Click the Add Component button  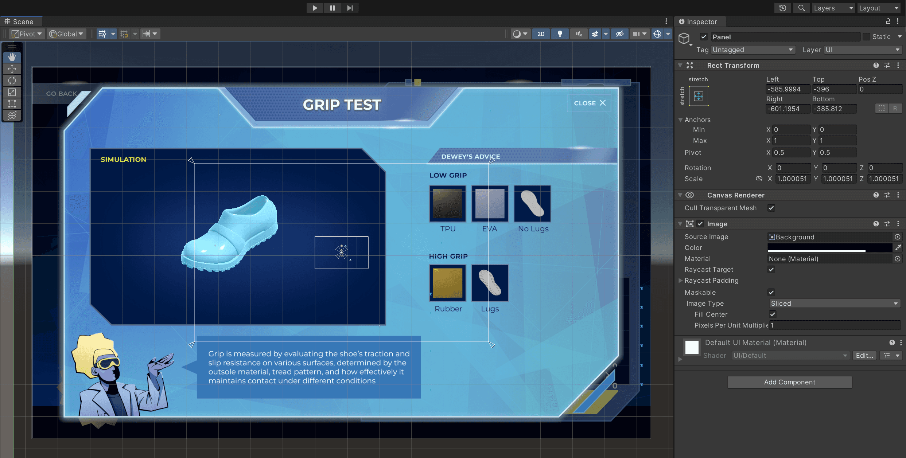pyautogui.click(x=789, y=382)
